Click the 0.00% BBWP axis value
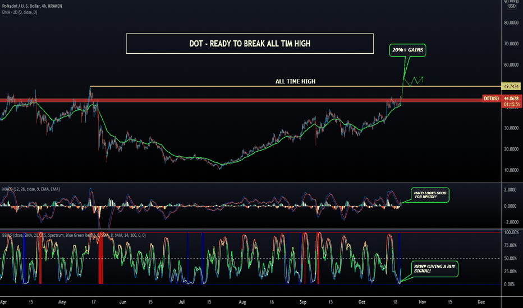The width and height of the screenshot is (523, 308). [x=510, y=284]
